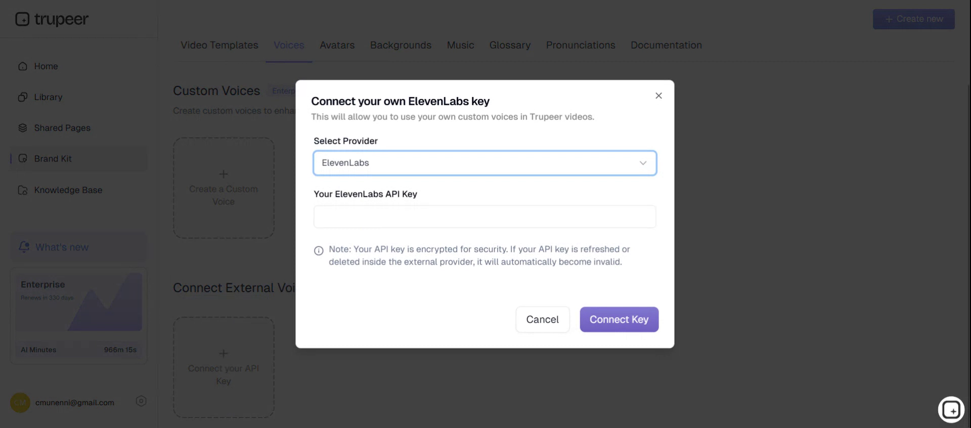
Task: Click the Knowledge Base folder icon
Action: (x=23, y=190)
